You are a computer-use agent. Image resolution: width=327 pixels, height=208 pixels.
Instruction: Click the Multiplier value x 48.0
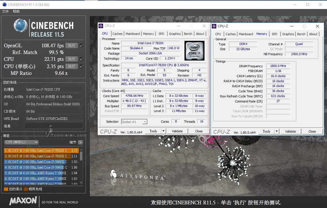[134, 101]
